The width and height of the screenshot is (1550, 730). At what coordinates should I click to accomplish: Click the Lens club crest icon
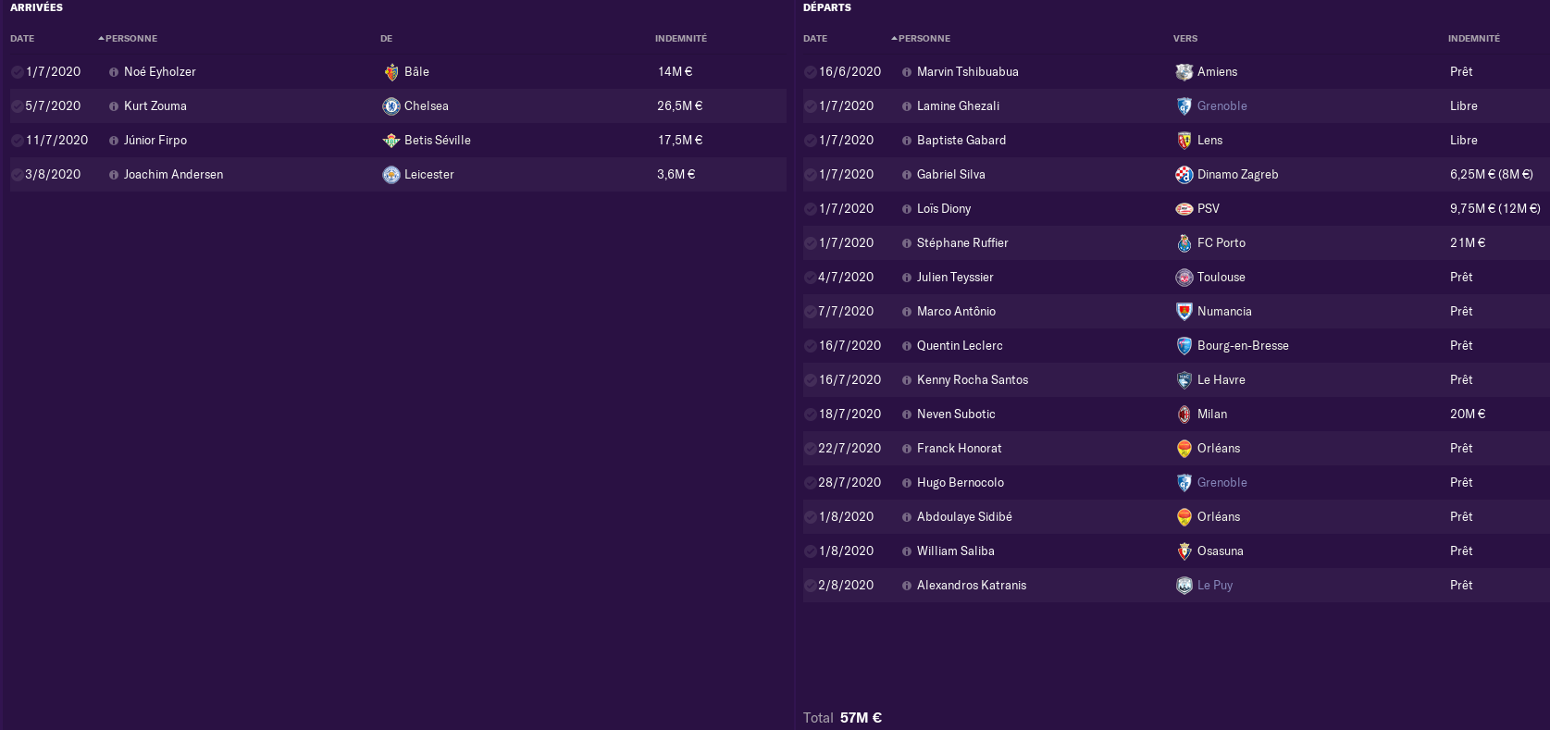click(x=1184, y=141)
